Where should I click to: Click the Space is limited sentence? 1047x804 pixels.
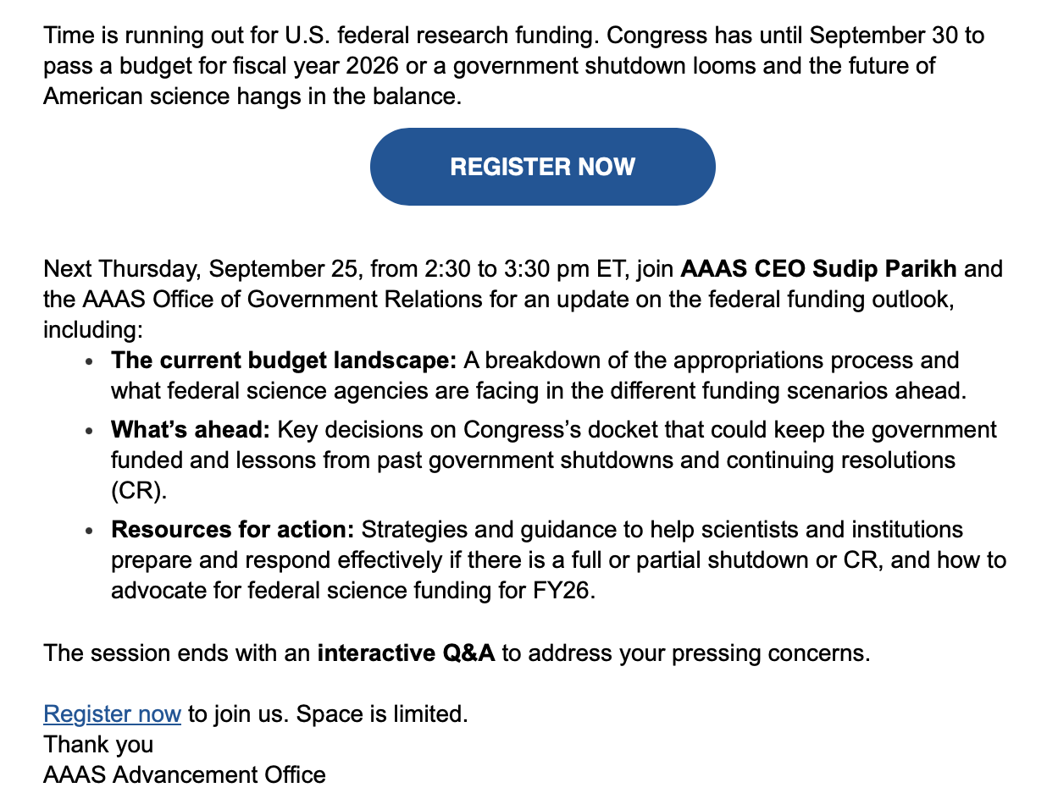tap(379, 713)
